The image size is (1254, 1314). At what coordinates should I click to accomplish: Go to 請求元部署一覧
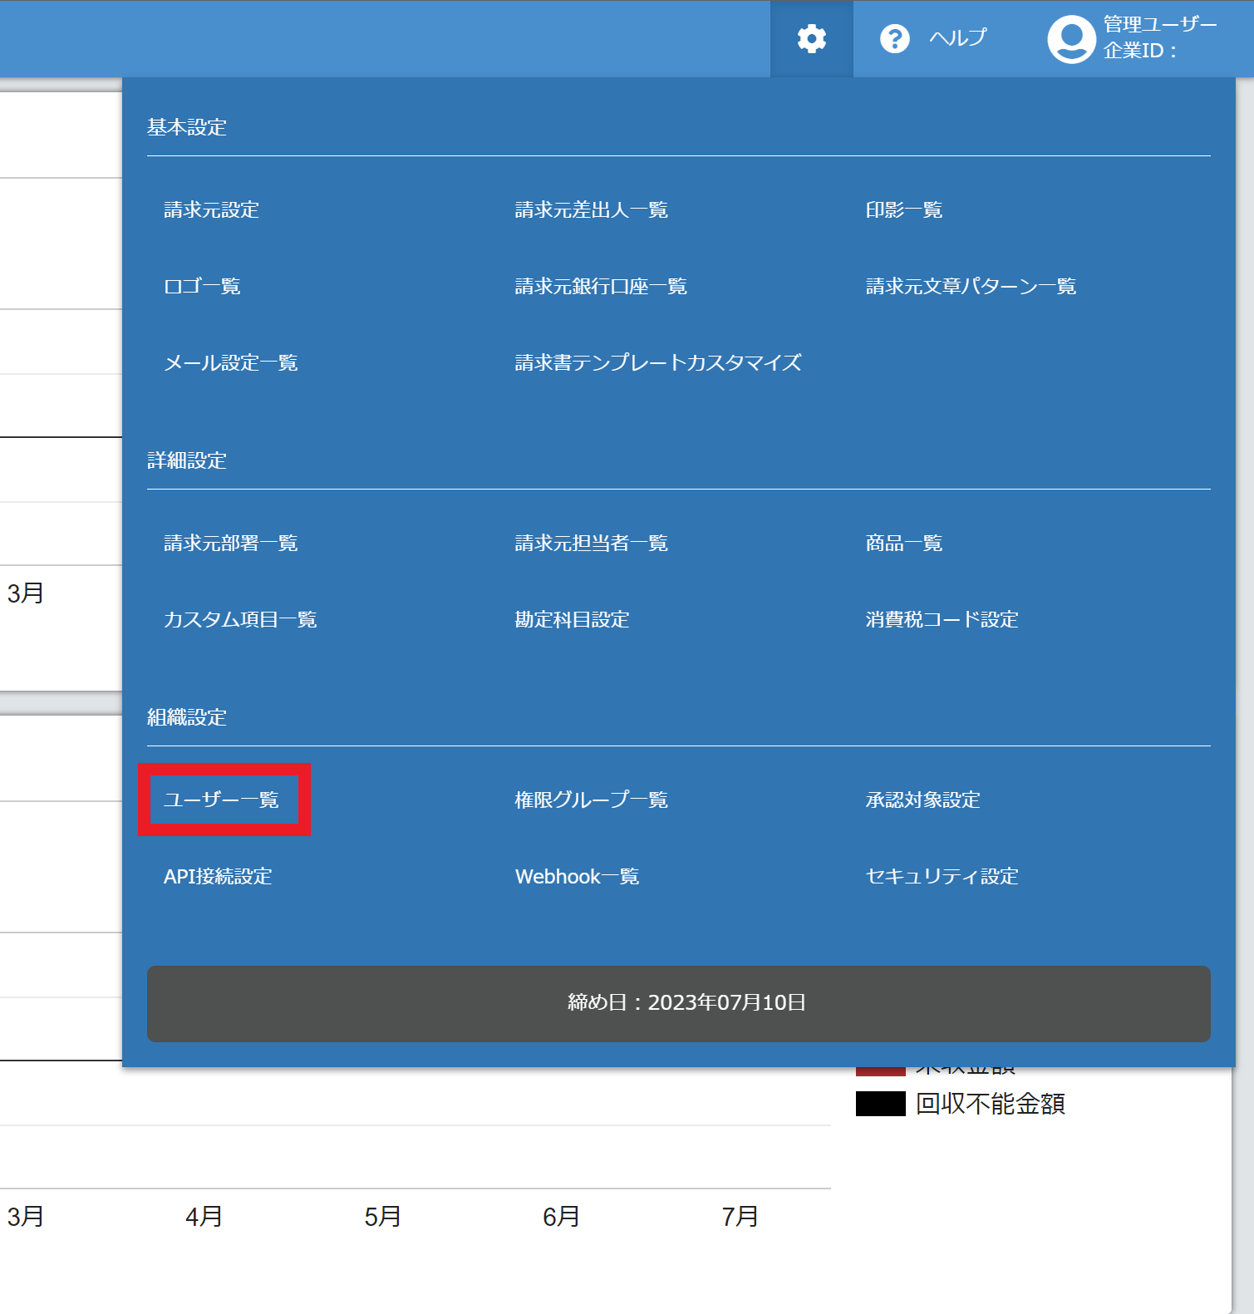pos(230,544)
